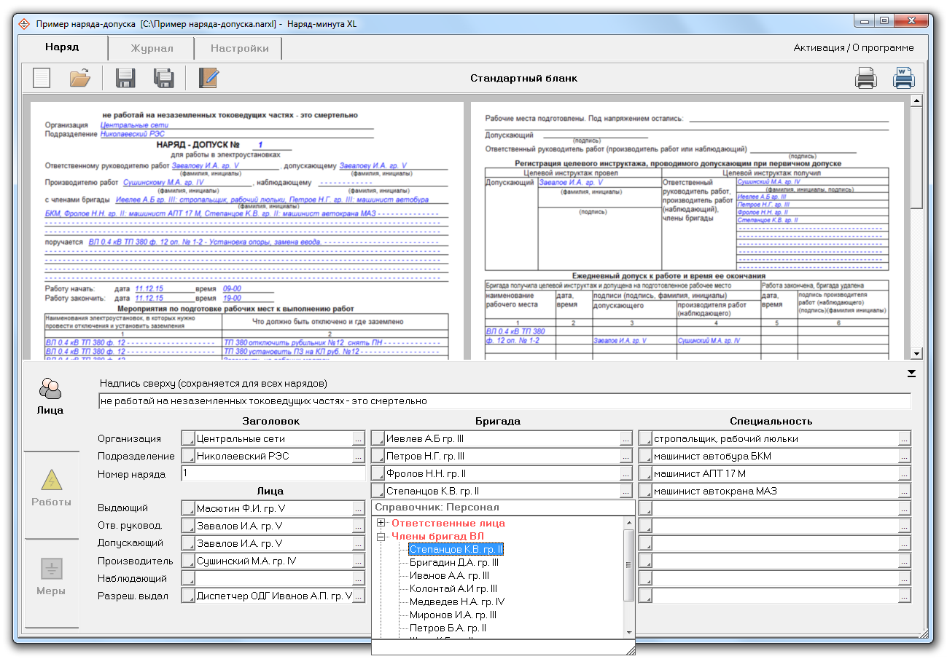Select Петров Б.А. гр. II in tree

coord(448,628)
